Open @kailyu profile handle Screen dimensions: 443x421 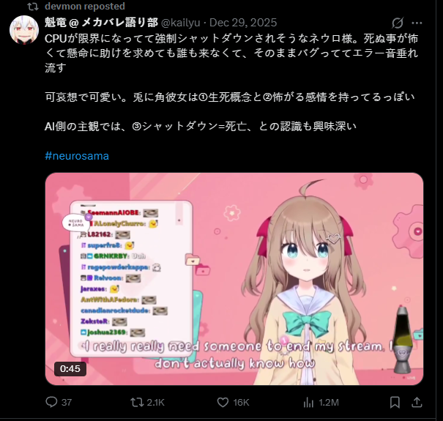click(181, 23)
